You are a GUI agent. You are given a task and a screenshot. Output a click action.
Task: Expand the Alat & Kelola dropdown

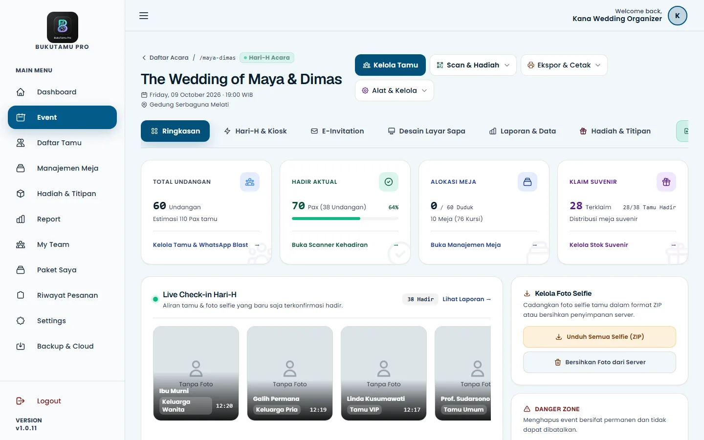coord(395,90)
